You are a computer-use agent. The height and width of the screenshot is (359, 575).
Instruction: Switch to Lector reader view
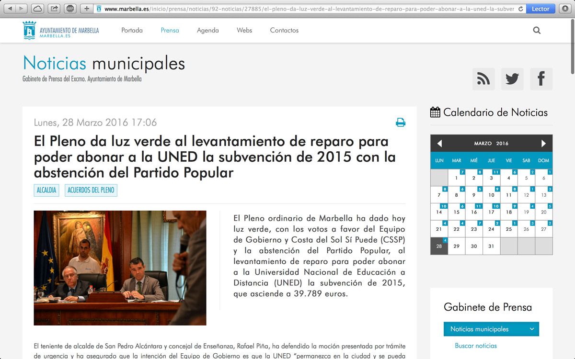click(540, 9)
